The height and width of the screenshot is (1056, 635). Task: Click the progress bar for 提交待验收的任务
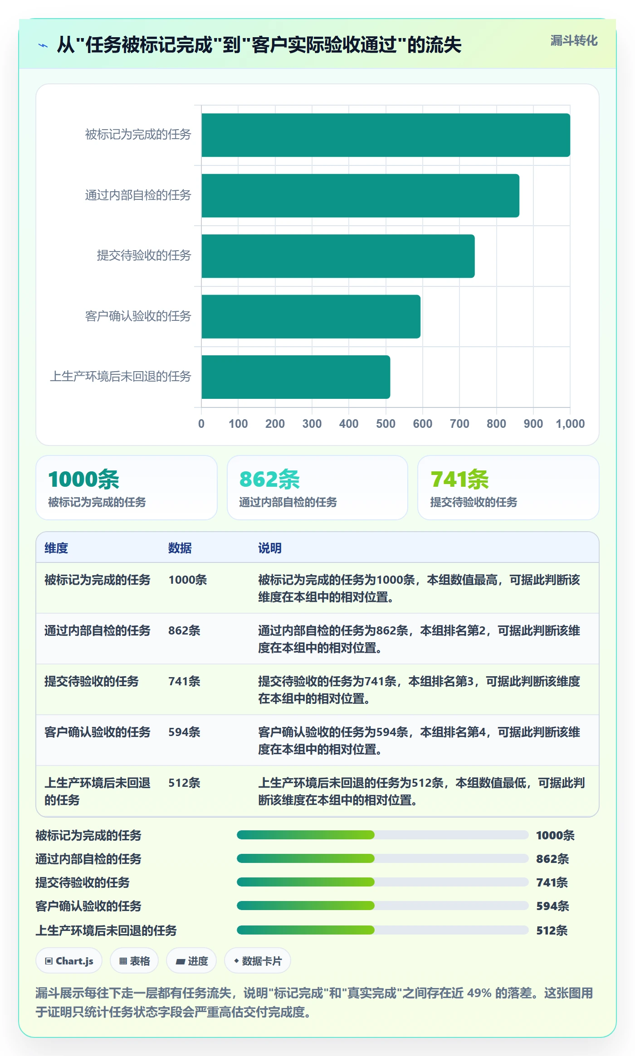coord(383,882)
